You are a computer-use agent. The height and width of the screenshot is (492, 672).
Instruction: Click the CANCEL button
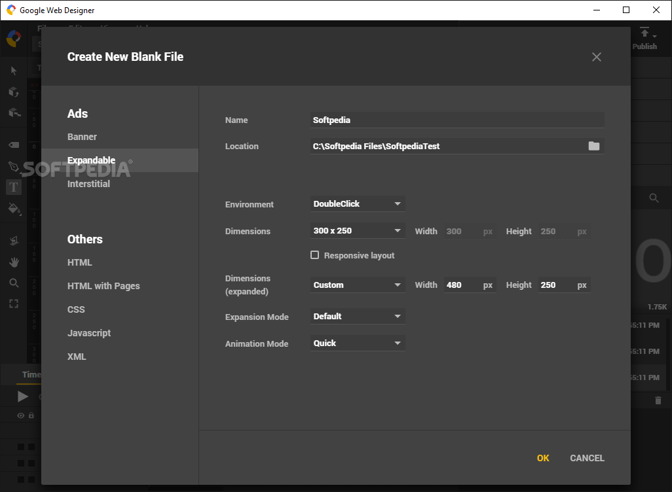tap(587, 458)
